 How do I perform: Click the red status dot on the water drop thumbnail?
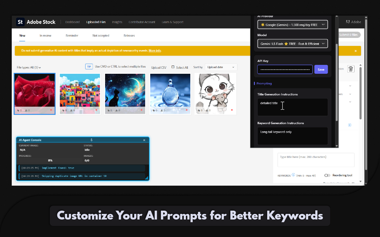(187, 110)
